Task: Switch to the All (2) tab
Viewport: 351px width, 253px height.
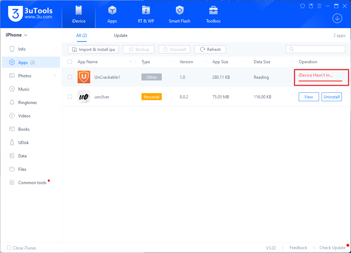Action: pos(81,35)
